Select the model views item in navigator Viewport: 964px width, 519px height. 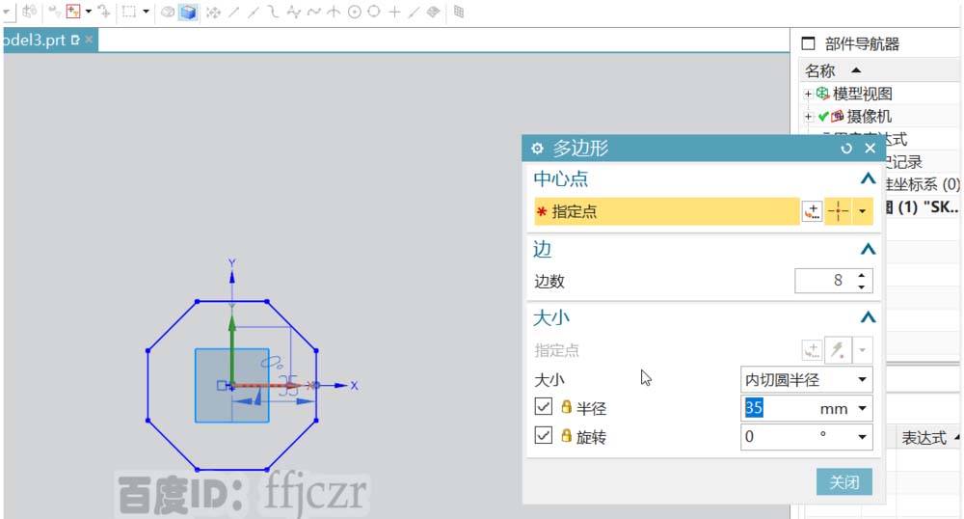[863, 94]
